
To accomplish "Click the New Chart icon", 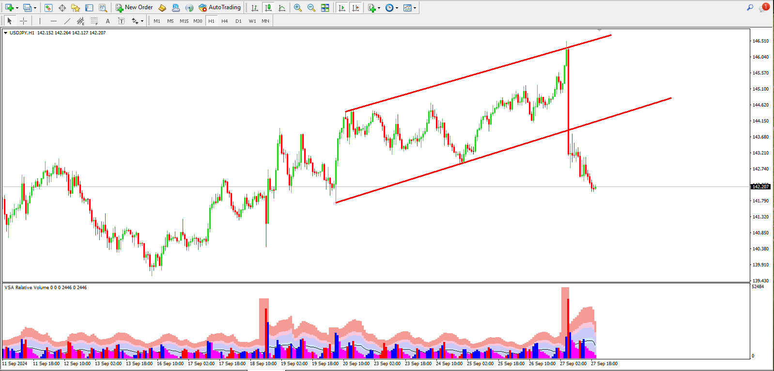I will (9, 8).
